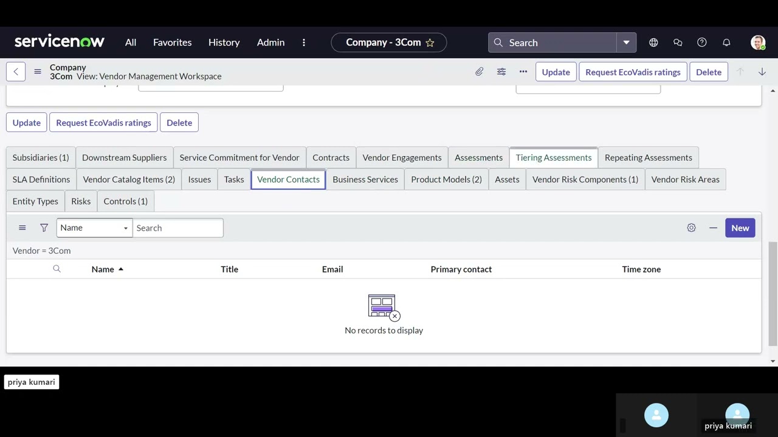Open the Name search field dropdown
Image resolution: width=778 pixels, height=437 pixels.
(94, 228)
